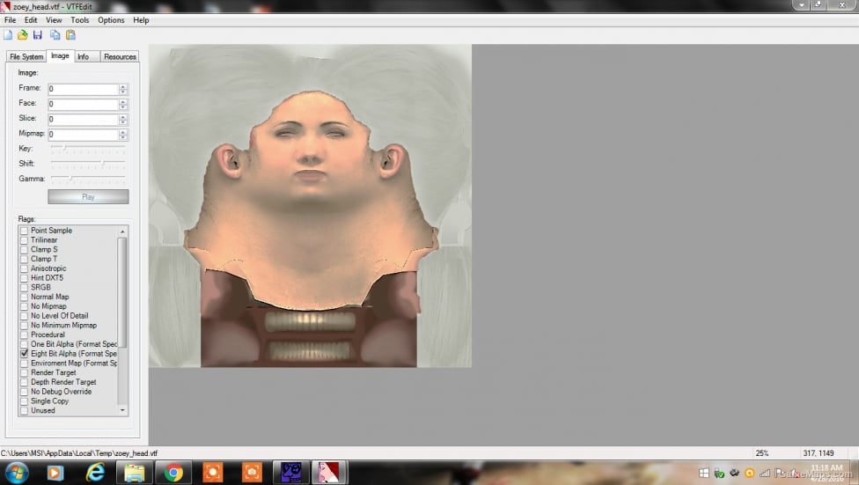Enable the Trilinear flag checkbox
859x485 pixels.
point(24,240)
